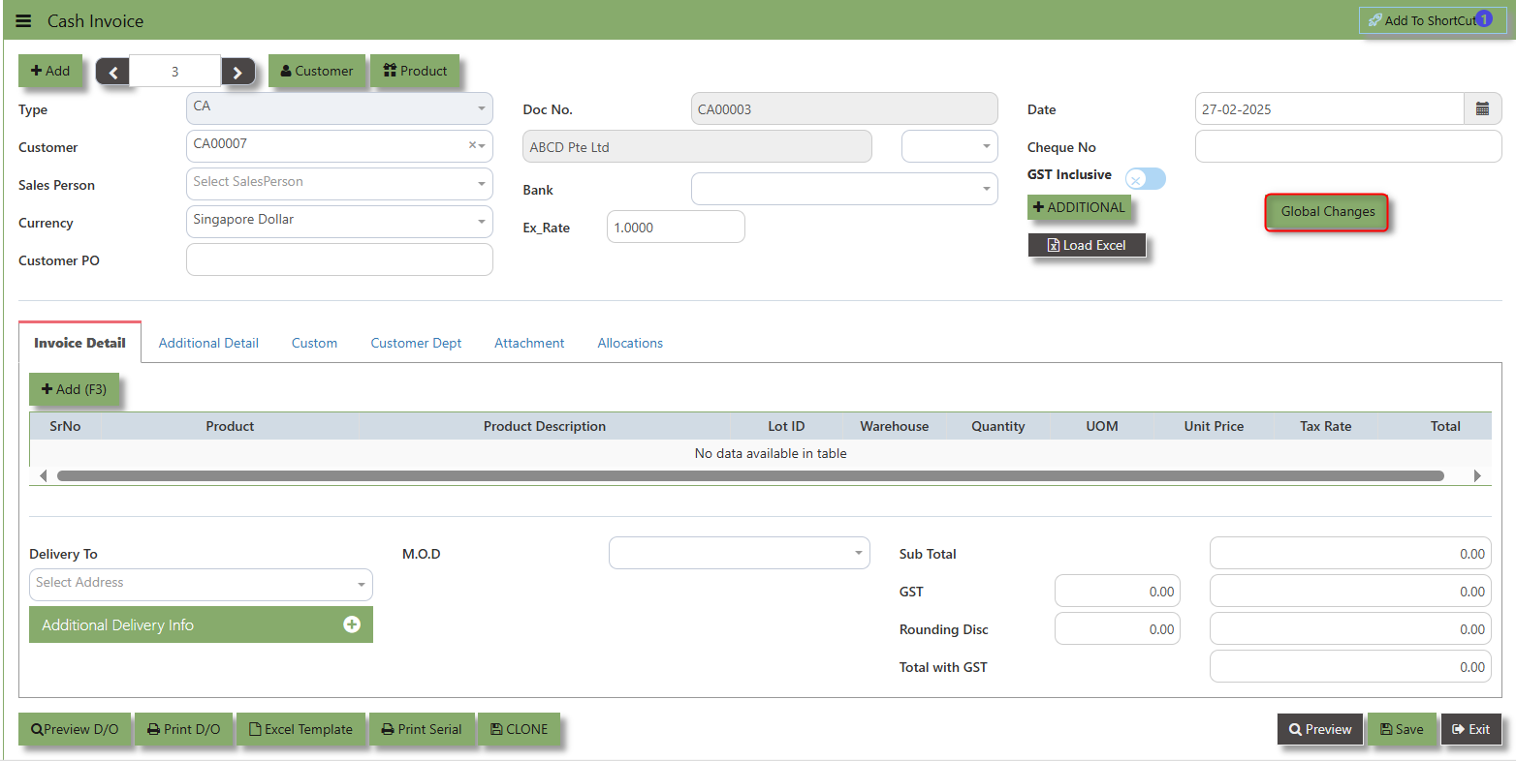
Task: Open the Sales Person dropdown
Action: [x=339, y=184]
